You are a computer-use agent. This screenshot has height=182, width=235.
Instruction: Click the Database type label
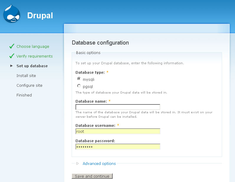[x=90, y=72]
